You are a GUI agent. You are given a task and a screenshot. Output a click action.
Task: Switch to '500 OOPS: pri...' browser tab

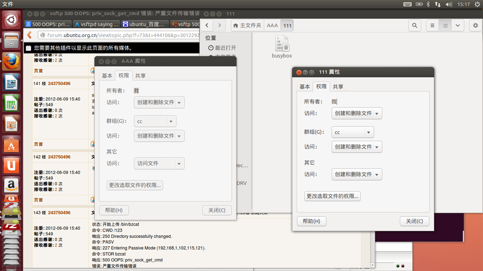(48, 24)
